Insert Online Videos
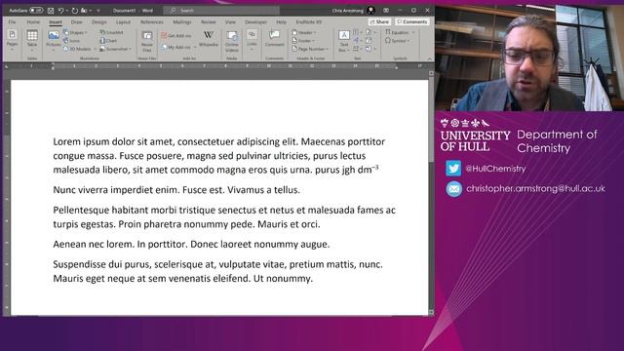Screen dimensions: 624x351 tap(232, 41)
